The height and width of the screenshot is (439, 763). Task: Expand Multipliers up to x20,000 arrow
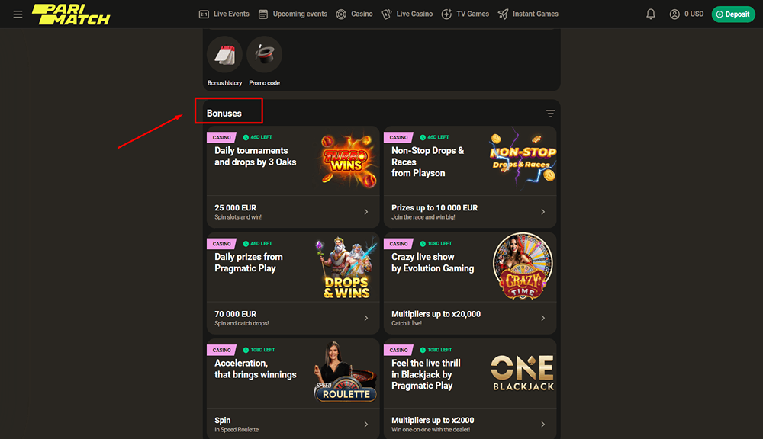(543, 318)
